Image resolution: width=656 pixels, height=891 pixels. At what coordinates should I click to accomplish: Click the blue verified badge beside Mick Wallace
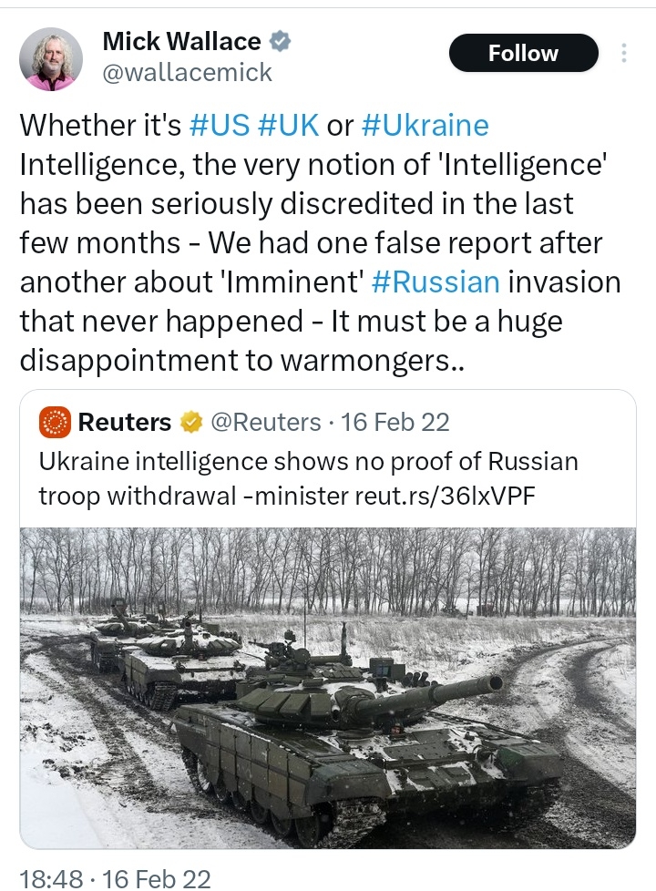click(x=283, y=41)
